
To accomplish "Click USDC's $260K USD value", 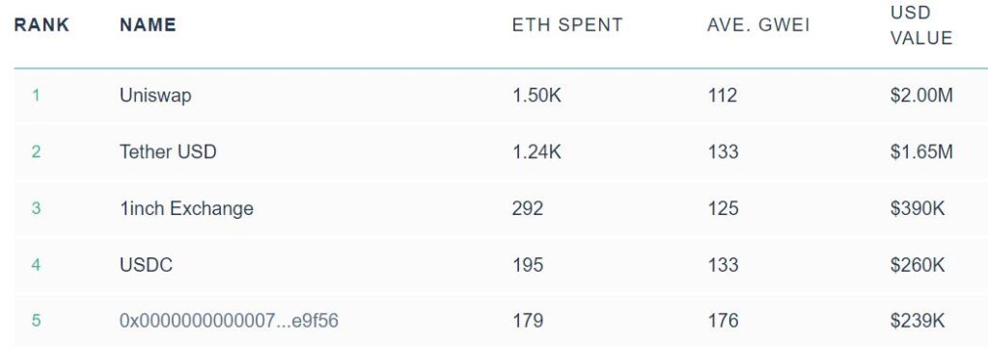I will [x=918, y=265].
